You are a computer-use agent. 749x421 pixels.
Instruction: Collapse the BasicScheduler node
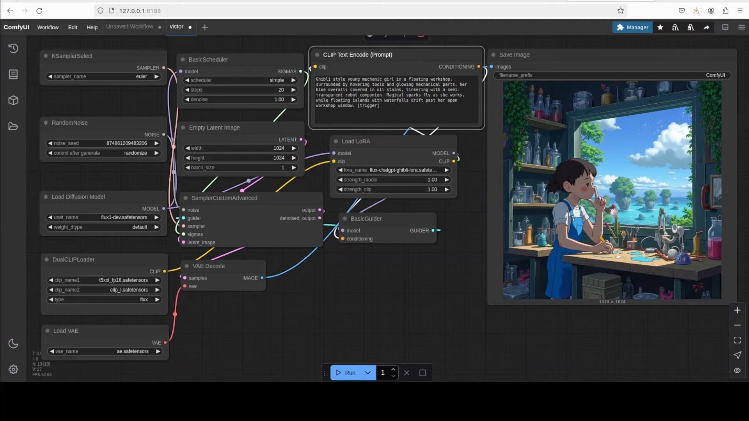click(183, 59)
